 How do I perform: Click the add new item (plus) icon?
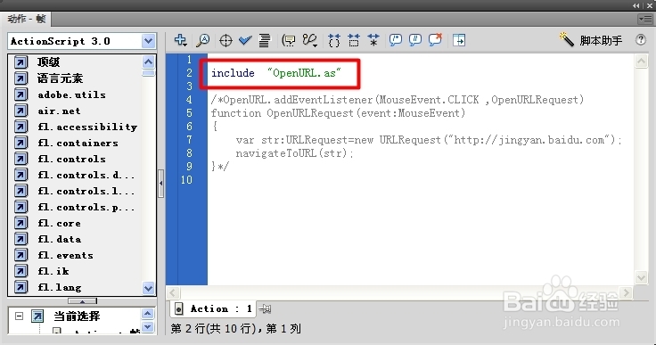point(181,40)
